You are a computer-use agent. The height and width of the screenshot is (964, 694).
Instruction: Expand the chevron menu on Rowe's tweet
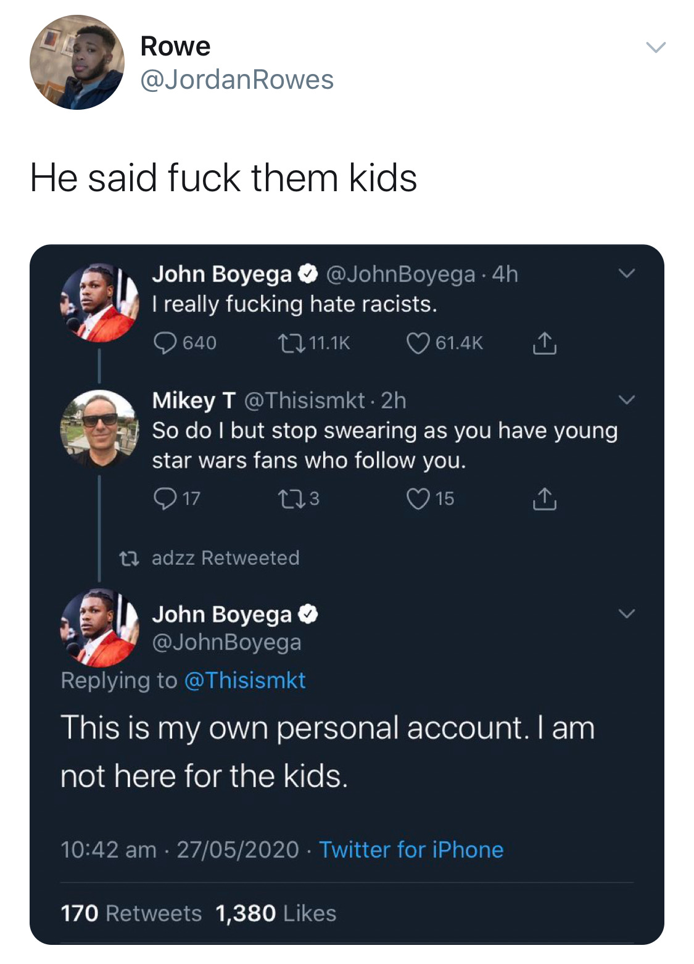[x=656, y=47]
